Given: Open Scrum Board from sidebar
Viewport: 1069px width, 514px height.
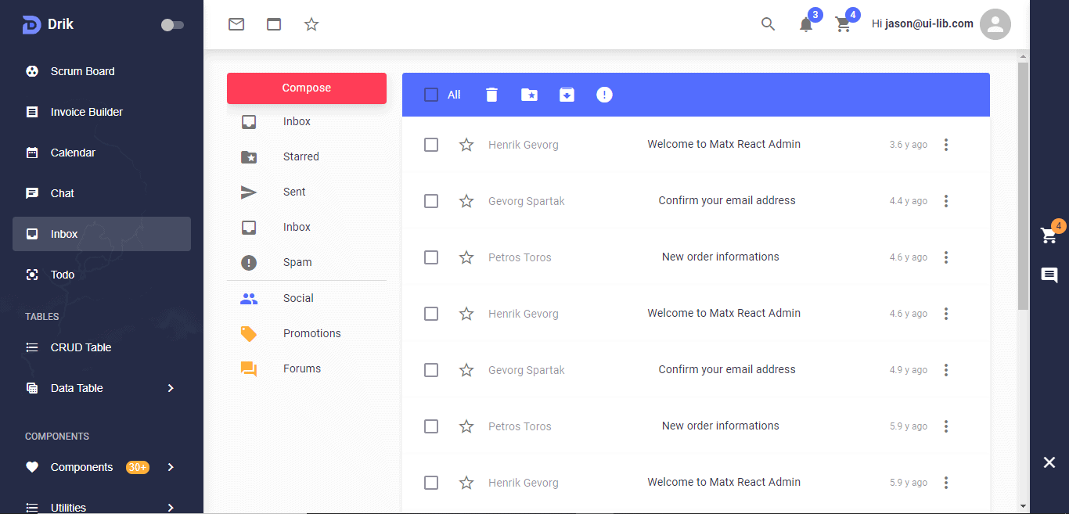Looking at the screenshot, I should click(82, 71).
